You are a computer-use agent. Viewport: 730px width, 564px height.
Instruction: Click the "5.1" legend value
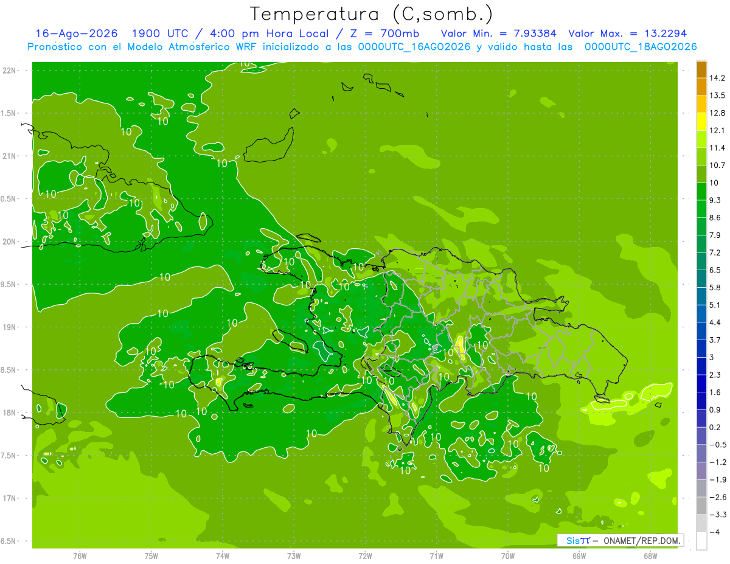715,305
